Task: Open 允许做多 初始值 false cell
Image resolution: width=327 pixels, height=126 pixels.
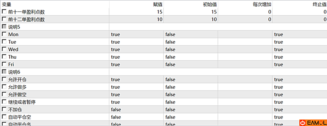Action: [x=191, y=87]
